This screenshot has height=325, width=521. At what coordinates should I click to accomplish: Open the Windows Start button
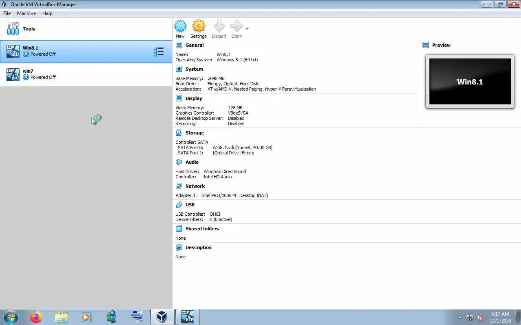click(11, 317)
